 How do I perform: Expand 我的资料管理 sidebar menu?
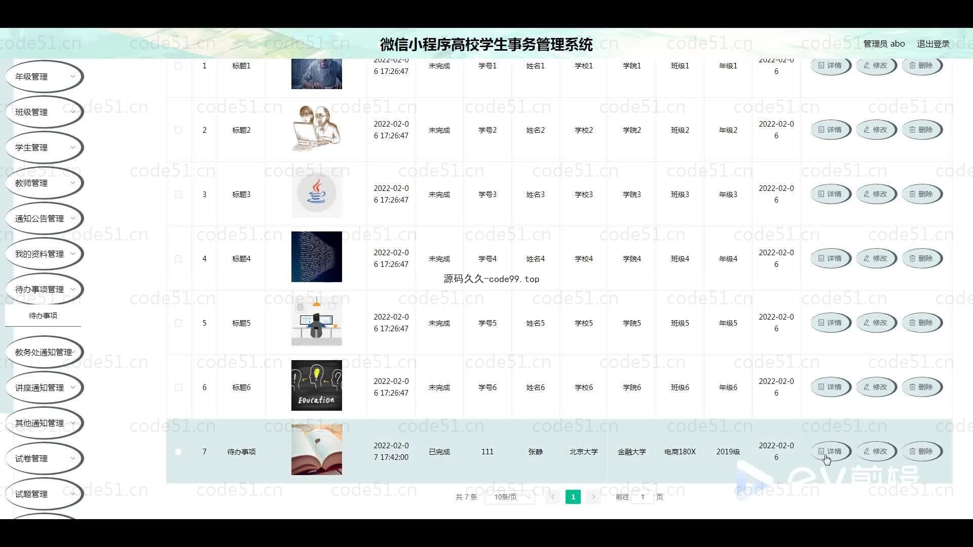[44, 254]
